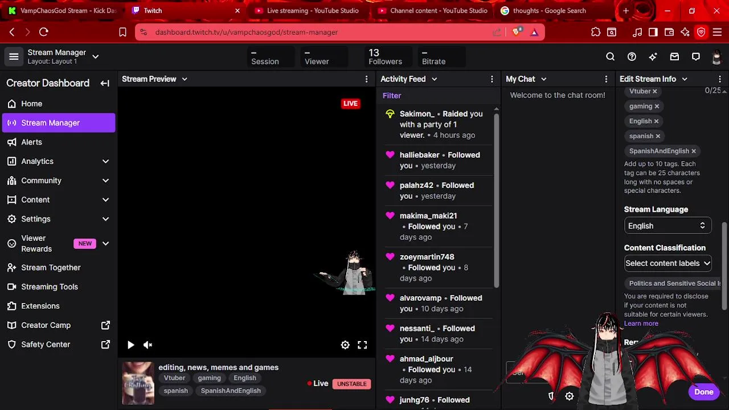The height and width of the screenshot is (410, 729).
Task: Go to Home in sidebar
Action: [58, 104]
